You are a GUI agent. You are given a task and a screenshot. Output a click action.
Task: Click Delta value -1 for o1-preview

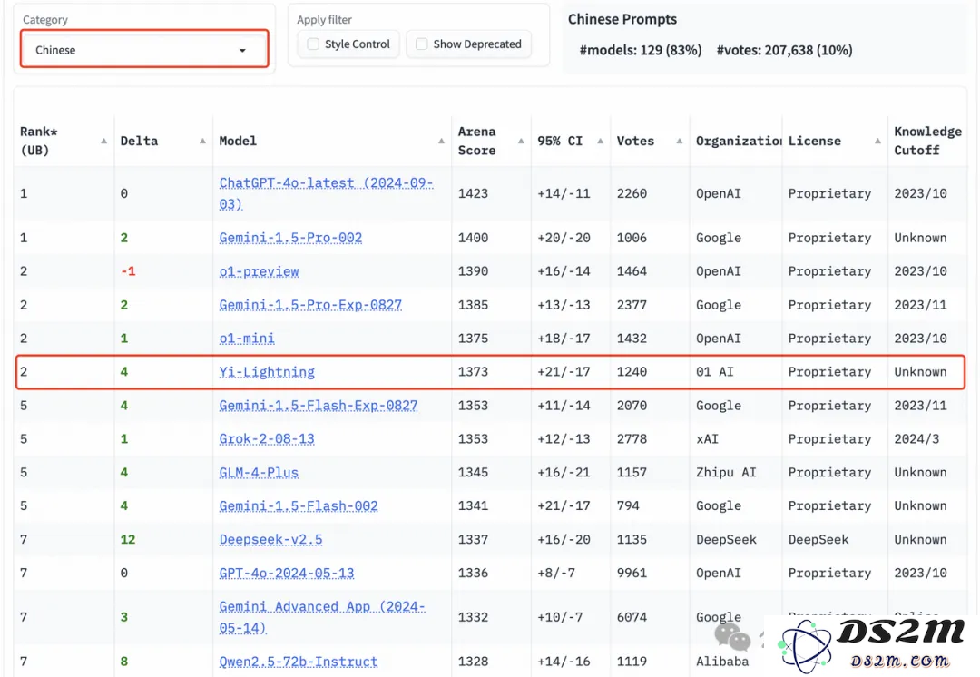pyautogui.click(x=128, y=271)
